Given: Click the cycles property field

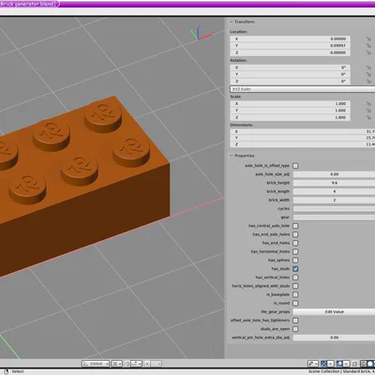Looking at the screenshot, I should (334, 208).
